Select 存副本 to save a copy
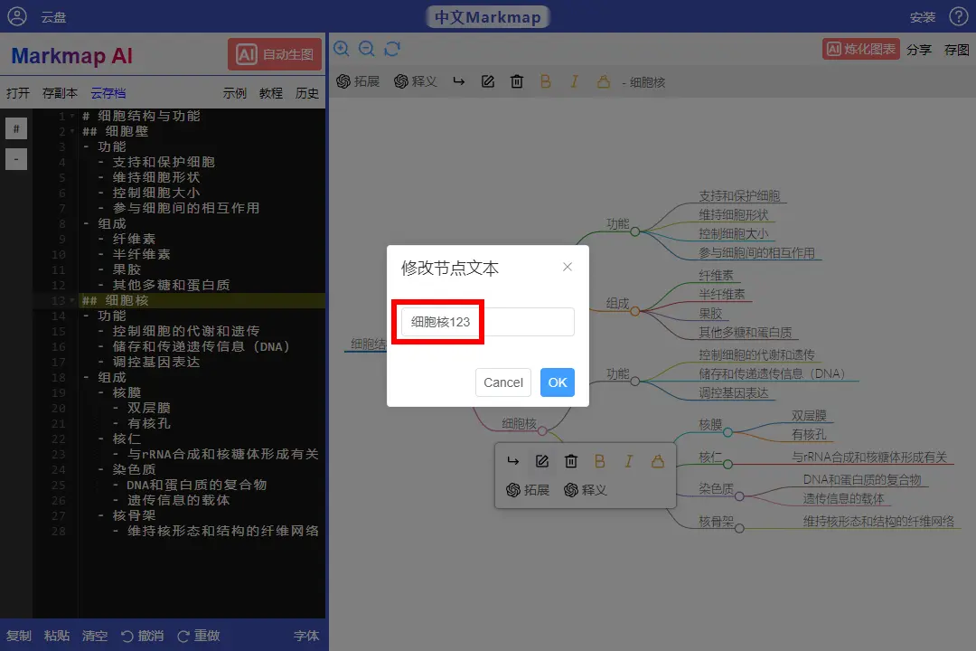 pyautogui.click(x=60, y=93)
